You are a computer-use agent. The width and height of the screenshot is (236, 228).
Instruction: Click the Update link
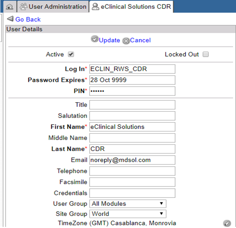110,40
